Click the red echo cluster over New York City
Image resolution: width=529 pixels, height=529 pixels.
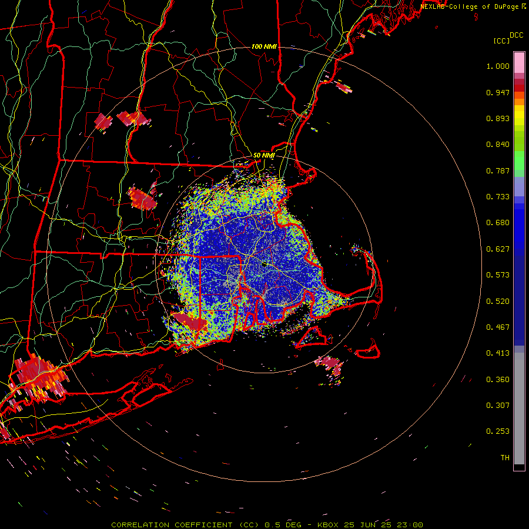coord(39,377)
